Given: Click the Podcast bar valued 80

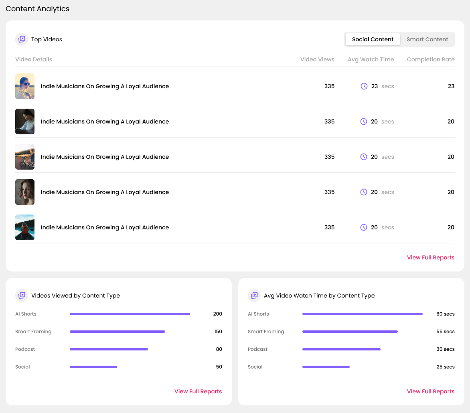Looking at the screenshot, I should pyautogui.click(x=109, y=349).
